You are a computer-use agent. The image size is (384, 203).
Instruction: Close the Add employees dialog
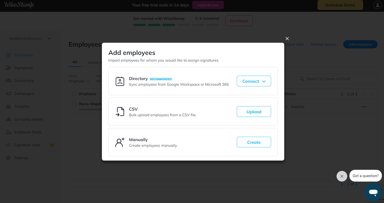pyautogui.click(x=287, y=39)
